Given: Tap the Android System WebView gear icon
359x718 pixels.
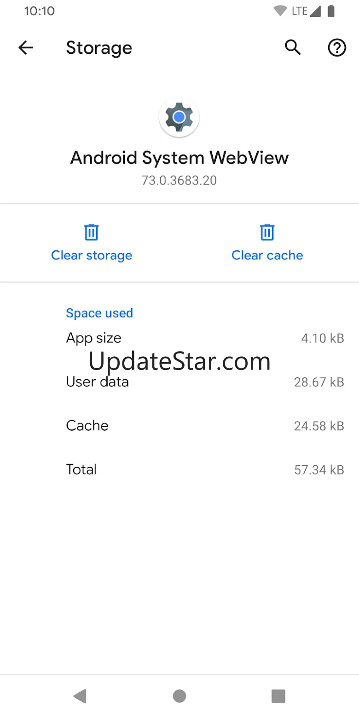Looking at the screenshot, I should pyautogui.click(x=179, y=117).
